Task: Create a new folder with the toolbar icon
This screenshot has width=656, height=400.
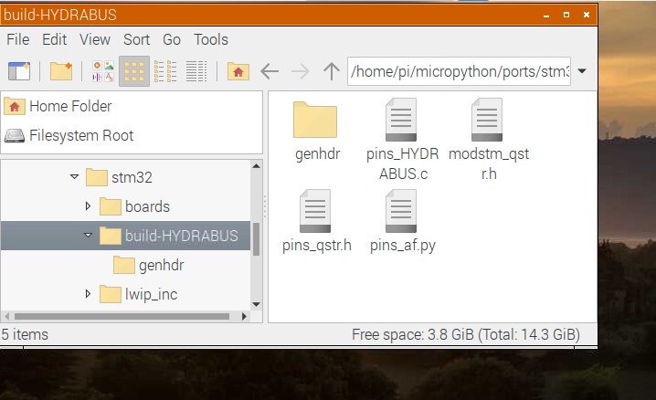Action: 61,71
